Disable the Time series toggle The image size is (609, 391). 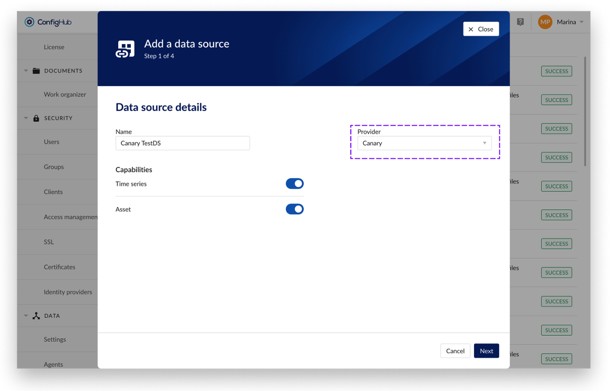(x=294, y=184)
